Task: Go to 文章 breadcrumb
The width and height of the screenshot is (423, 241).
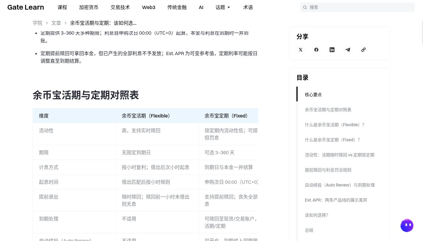Action: click(56, 23)
